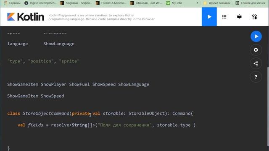The height and width of the screenshot is (151, 269).
Task: Click ShowFuel in the code line
Action: 79,84
